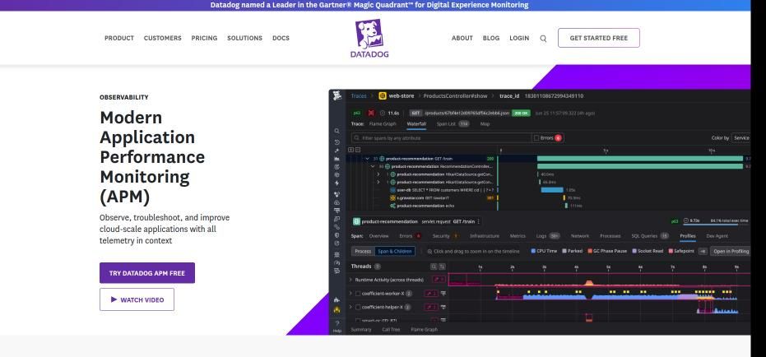Click the green icon before product-recommendation servlet.request
The height and width of the screenshot is (357, 766).
click(x=356, y=221)
